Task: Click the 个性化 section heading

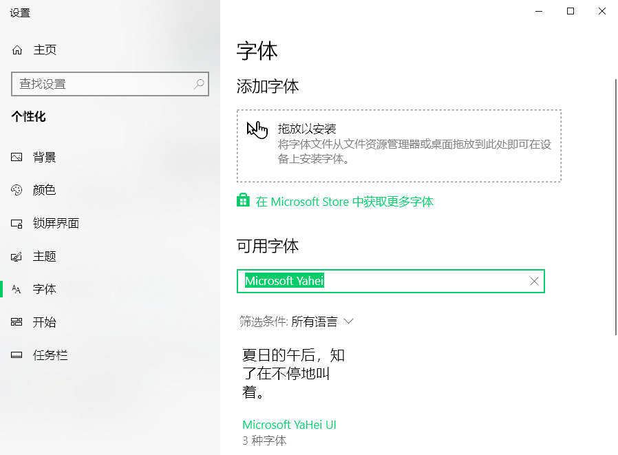Action: [28, 117]
